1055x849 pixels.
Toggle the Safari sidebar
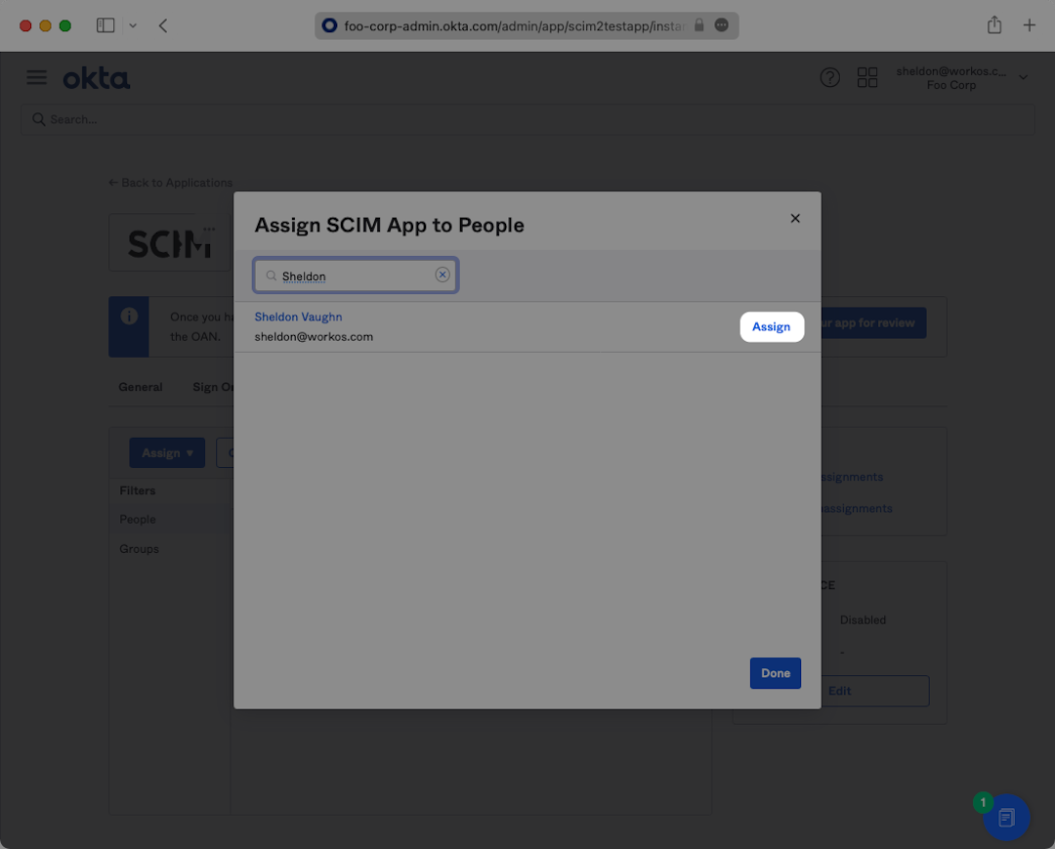(x=105, y=25)
